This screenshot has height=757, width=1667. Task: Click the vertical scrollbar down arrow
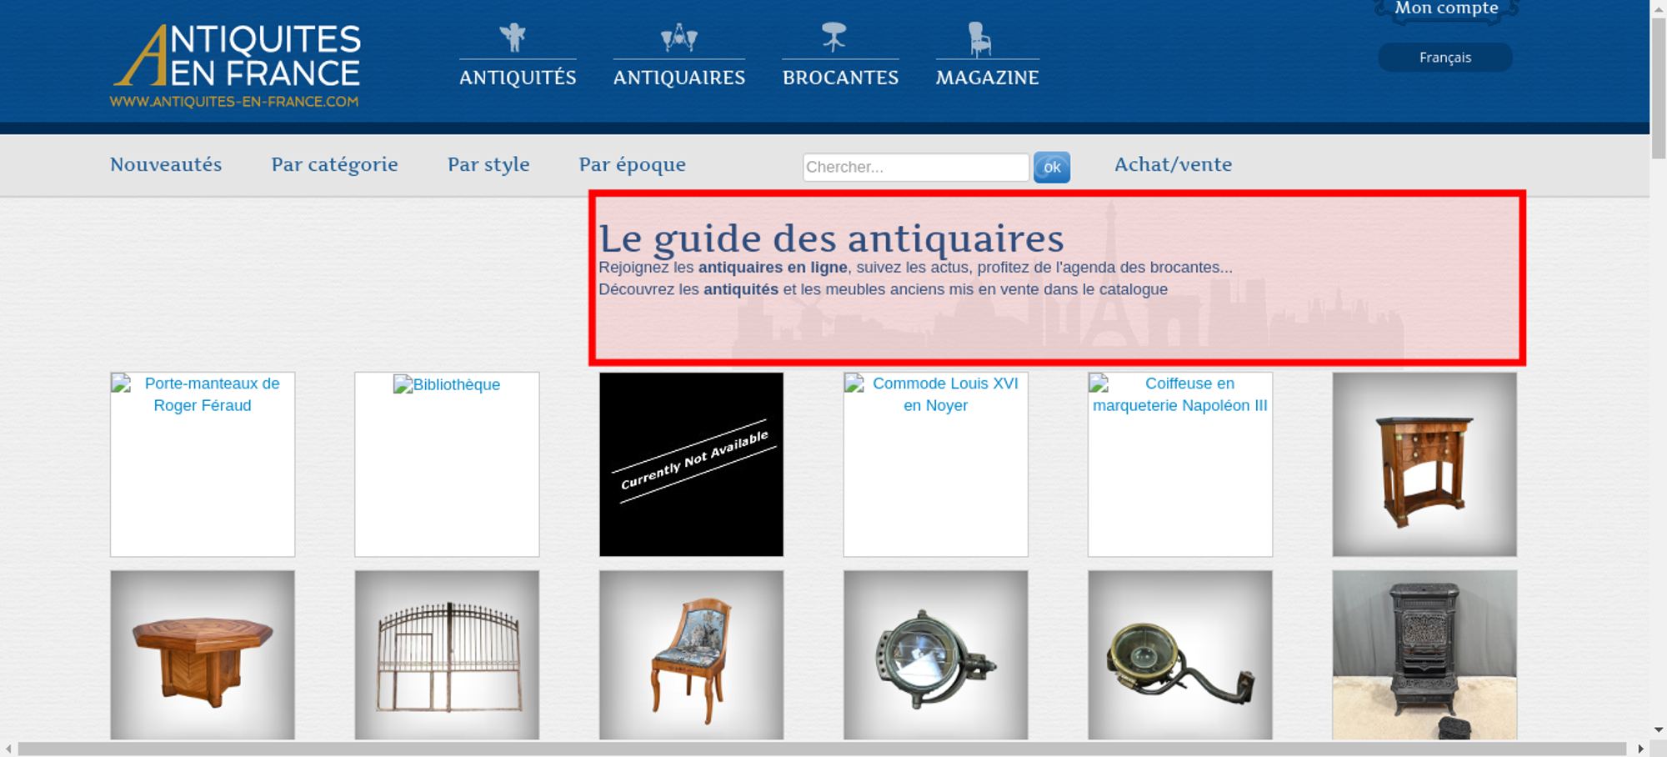(x=1659, y=729)
